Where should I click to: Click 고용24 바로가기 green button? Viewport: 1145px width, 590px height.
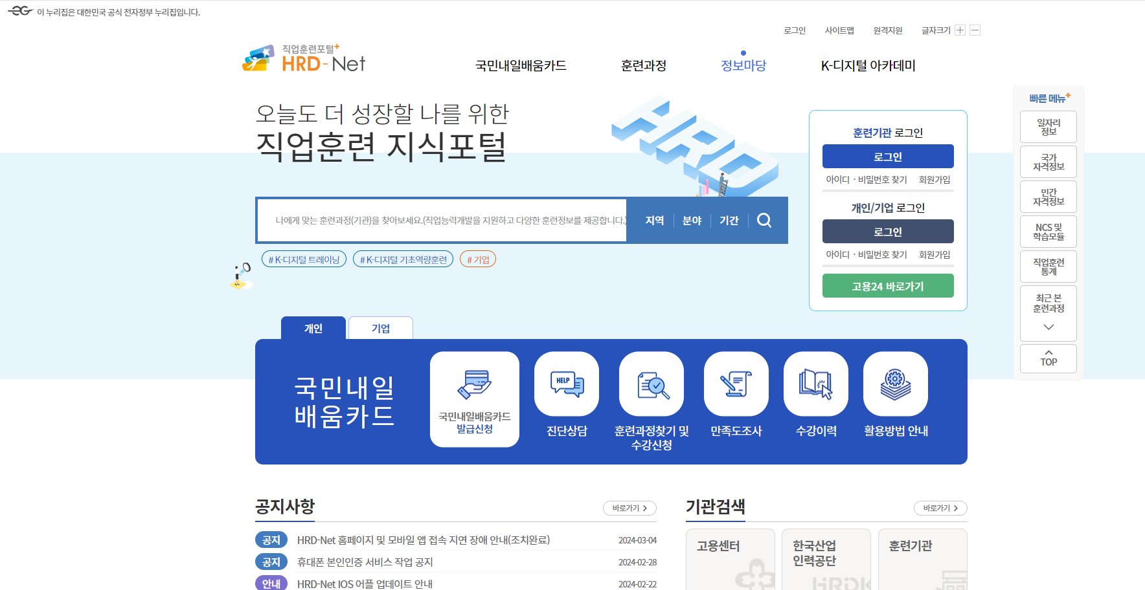888,286
